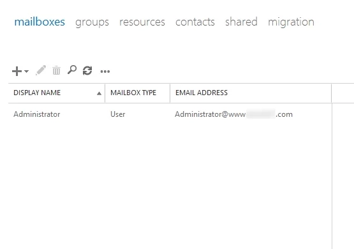Click the magnifier search icon
This screenshot has height=249, width=354.
tap(72, 70)
